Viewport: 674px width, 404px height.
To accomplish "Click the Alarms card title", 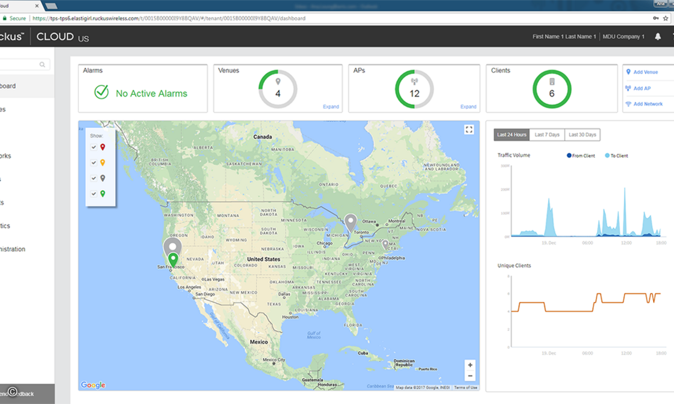I will (93, 71).
